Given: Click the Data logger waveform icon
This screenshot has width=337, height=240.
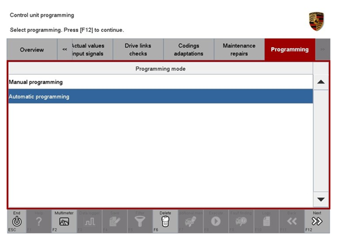Looking at the screenshot, I should [89, 221].
